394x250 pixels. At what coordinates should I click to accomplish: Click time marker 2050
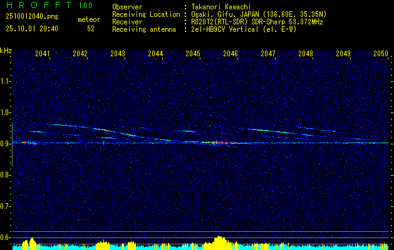(381, 54)
